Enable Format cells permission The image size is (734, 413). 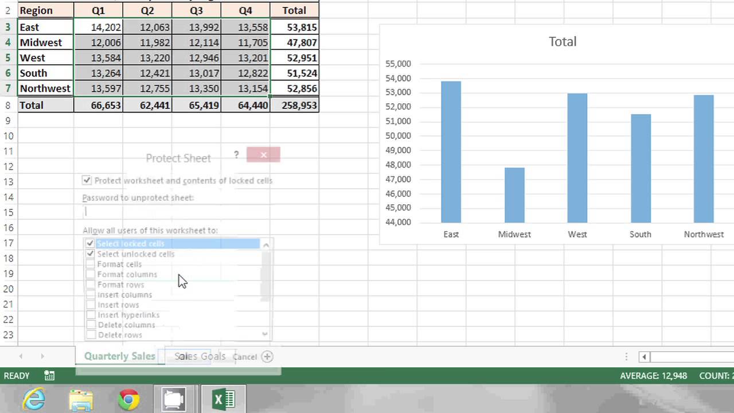pyautogui.click(x=90, y=264)
